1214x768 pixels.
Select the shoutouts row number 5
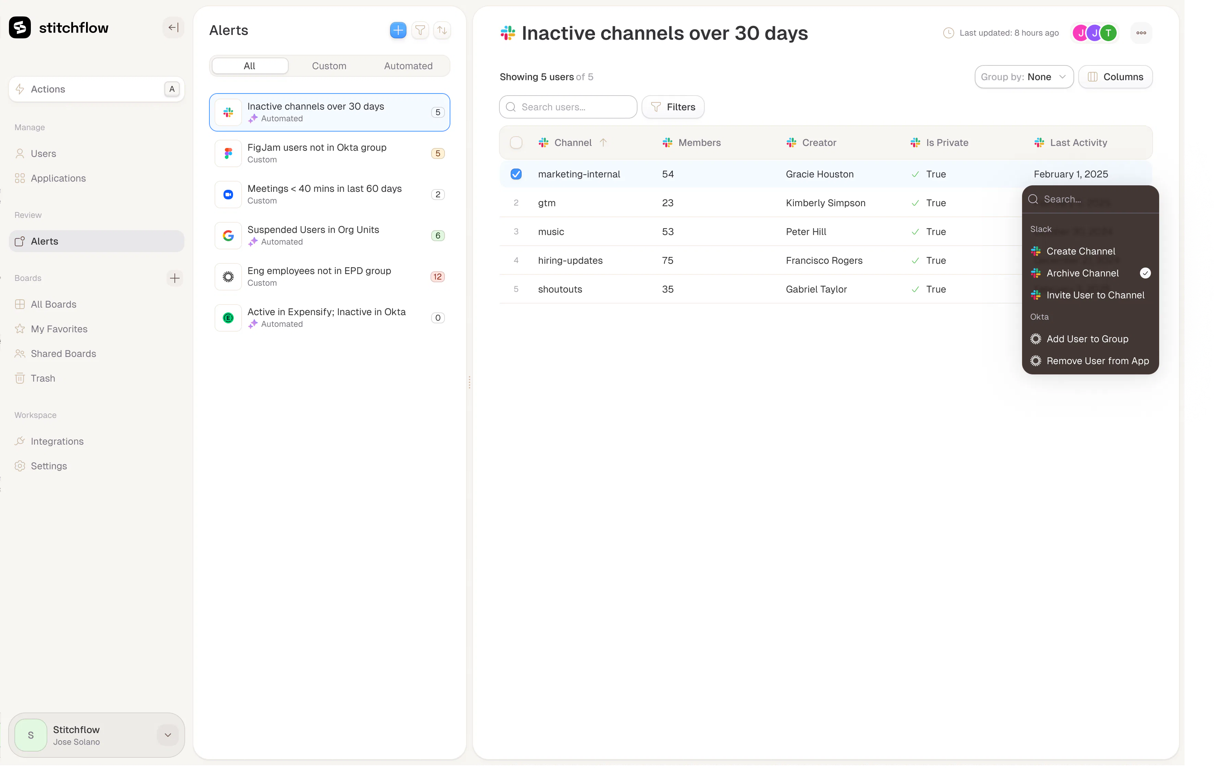[x=516, y=289]
